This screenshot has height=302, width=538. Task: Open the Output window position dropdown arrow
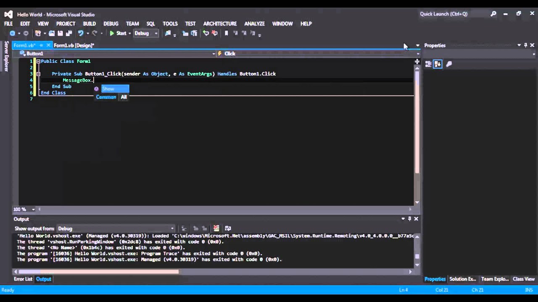click(x=403, y=219)
